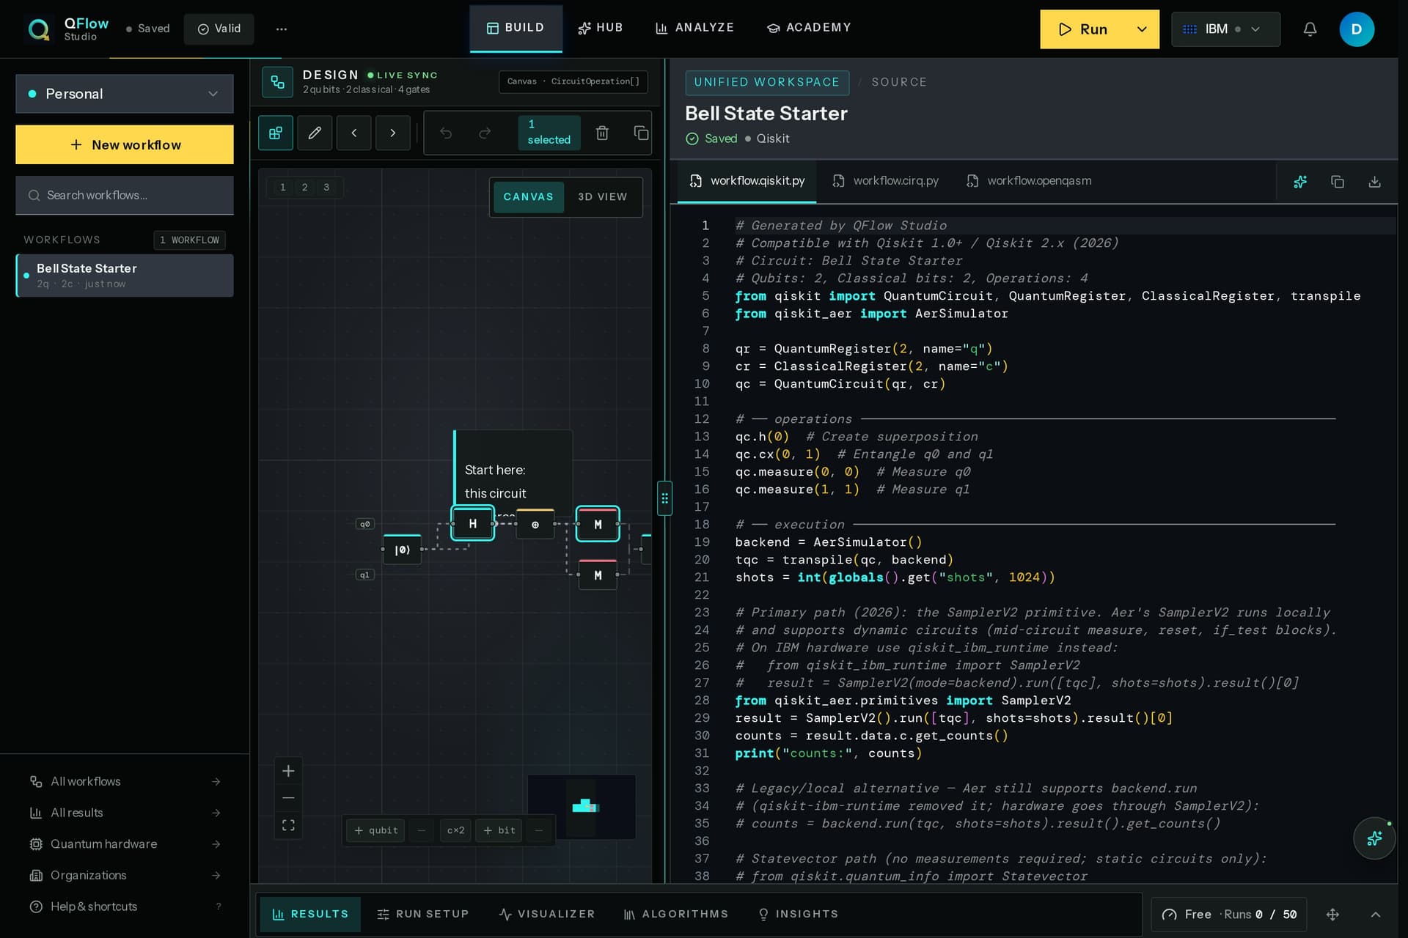Open All results
The image size is (1408, 938).
pos(125,813)
